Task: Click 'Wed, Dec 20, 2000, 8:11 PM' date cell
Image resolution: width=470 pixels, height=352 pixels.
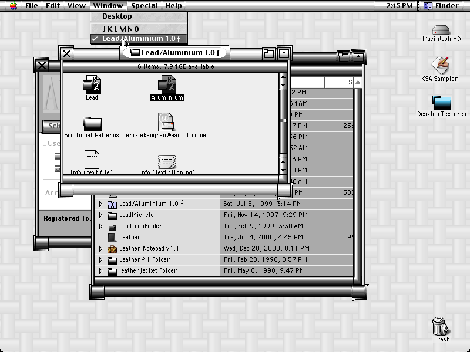Action: [x=267, y=248]
